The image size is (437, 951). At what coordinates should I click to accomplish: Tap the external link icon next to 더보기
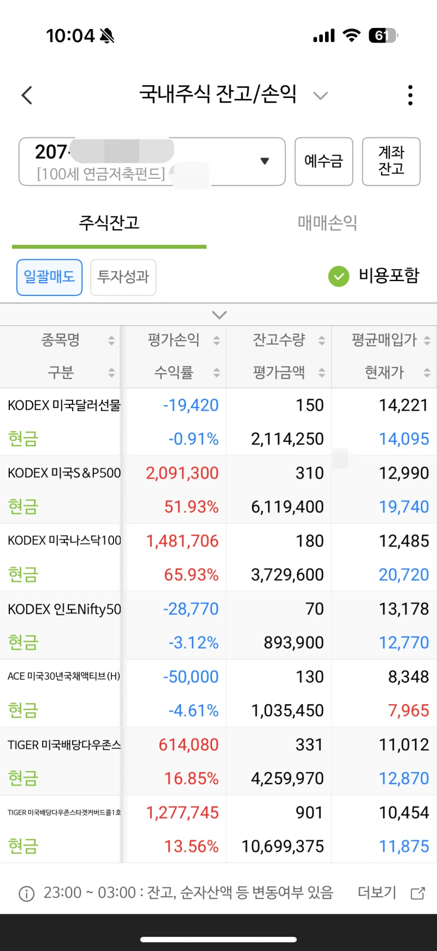tap(418, 893)
